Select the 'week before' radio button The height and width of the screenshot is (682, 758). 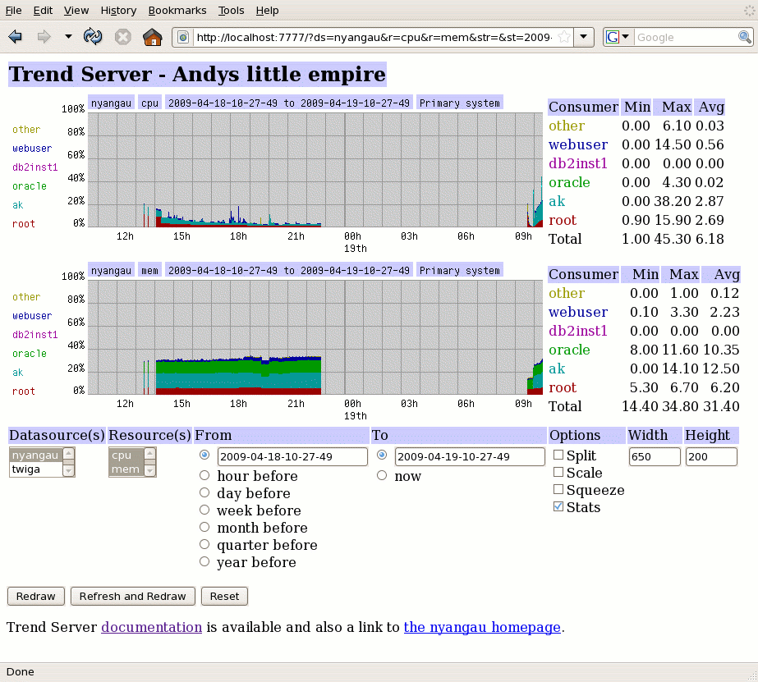click(204, 510)
